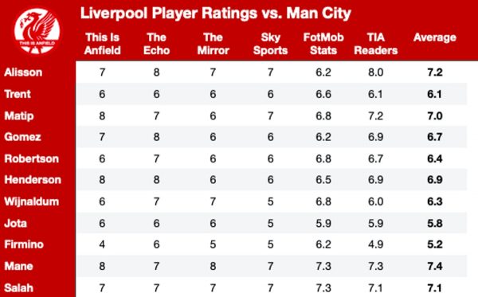Viewport: 478px width, 297px height.
Task: Click the Liverpool Player Ratings title
Action: coord(216,14)
